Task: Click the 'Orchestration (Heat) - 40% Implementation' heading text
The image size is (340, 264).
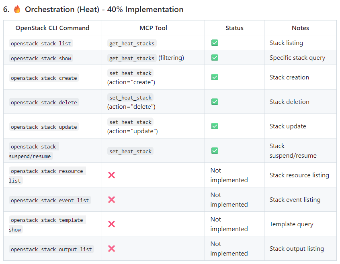Action: (104, 10)
